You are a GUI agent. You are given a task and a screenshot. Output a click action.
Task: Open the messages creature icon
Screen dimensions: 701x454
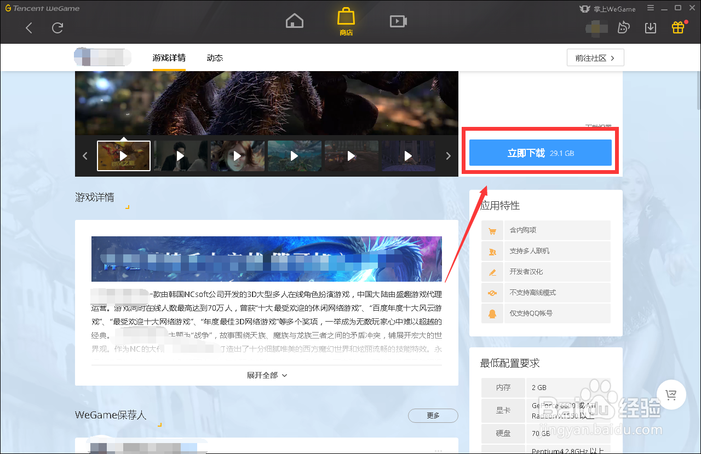[623, 28]
